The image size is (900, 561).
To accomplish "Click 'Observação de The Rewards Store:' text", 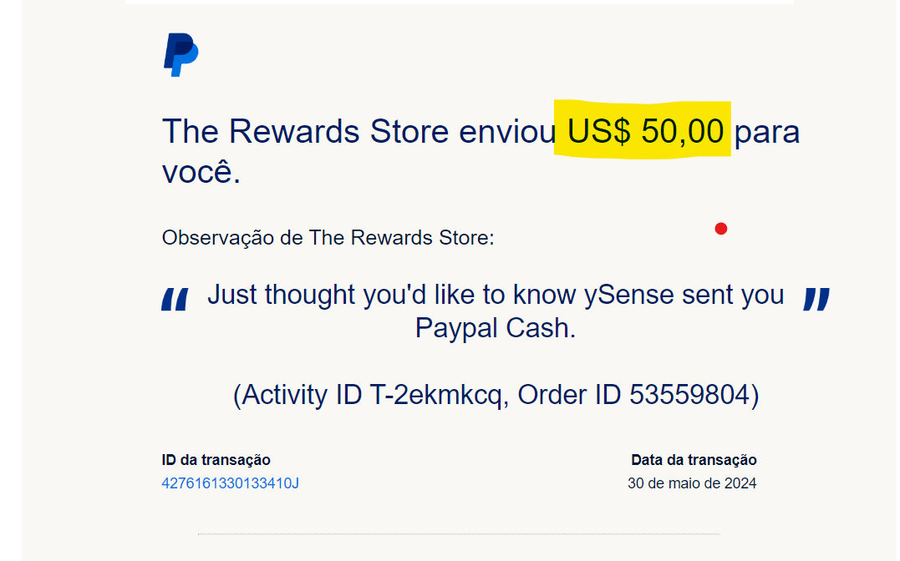I will coord(328,237).
